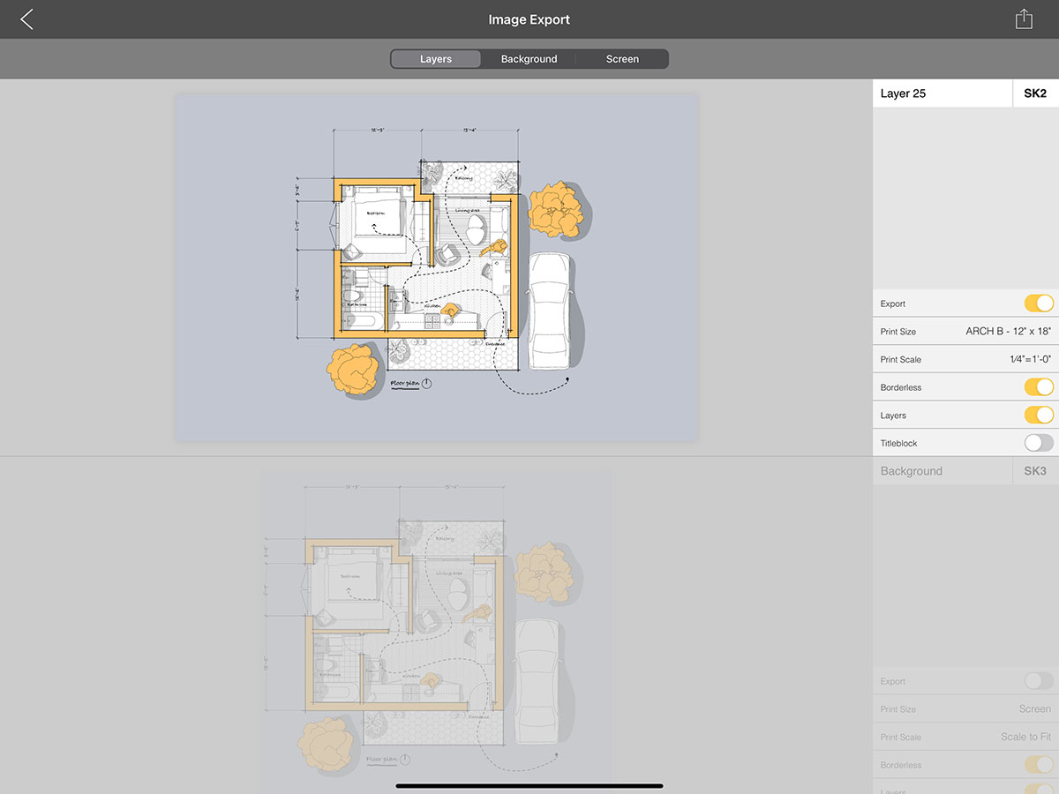Open Print Size ARCH B 12" x 18" options
Screen dimensions: 1059x794
[1009, 332]
